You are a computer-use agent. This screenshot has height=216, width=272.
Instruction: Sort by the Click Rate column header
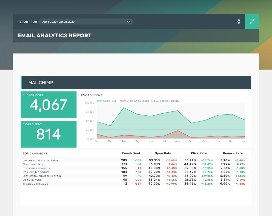point(198,153)
